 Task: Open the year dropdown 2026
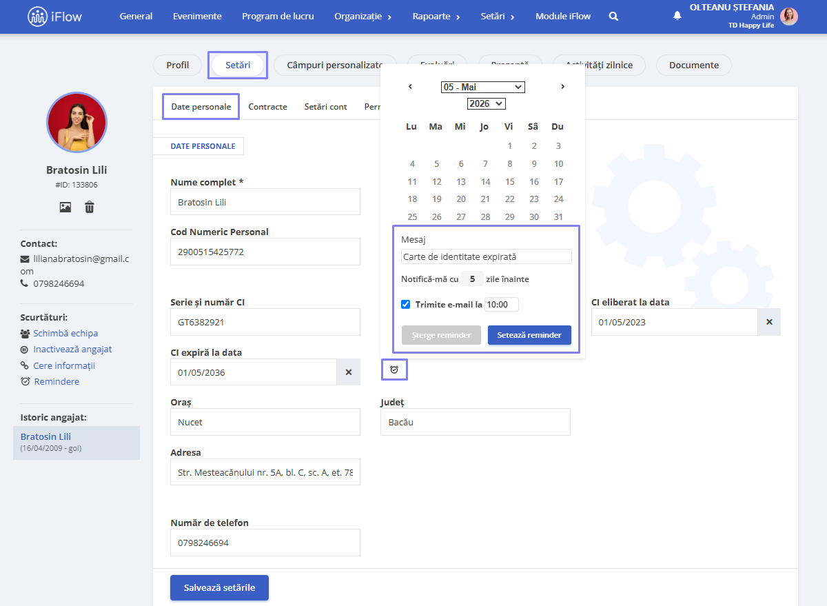pyautogui.click(x=487, y=103)
